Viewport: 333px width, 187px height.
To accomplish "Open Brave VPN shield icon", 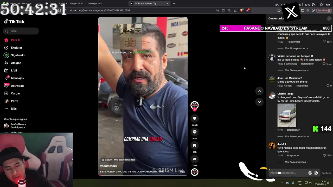I will pyautogui.click(x=313, y=10).
